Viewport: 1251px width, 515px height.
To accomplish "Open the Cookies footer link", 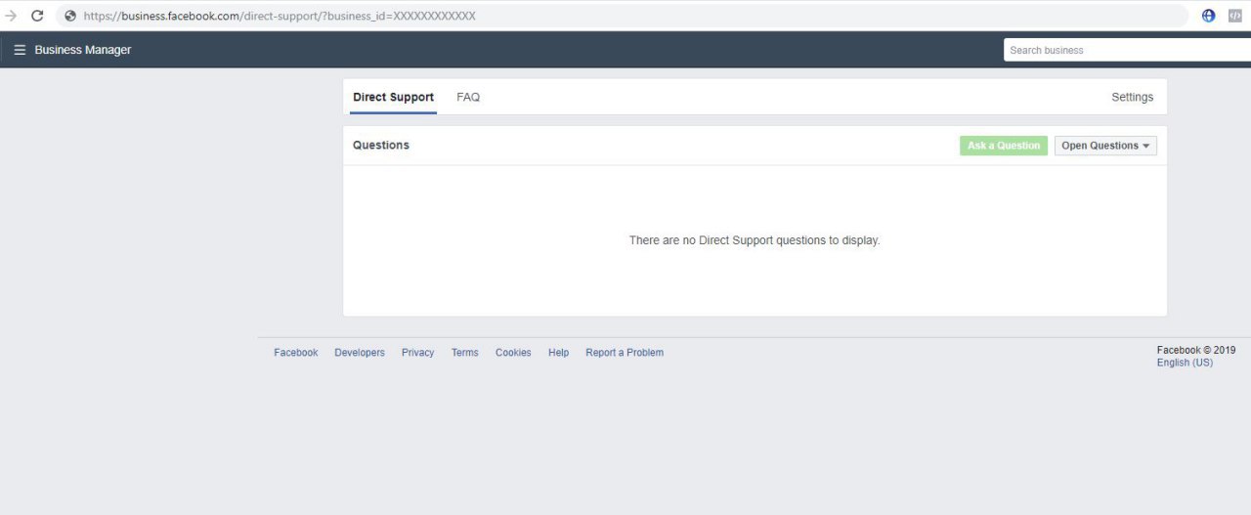I will [513, 353].
